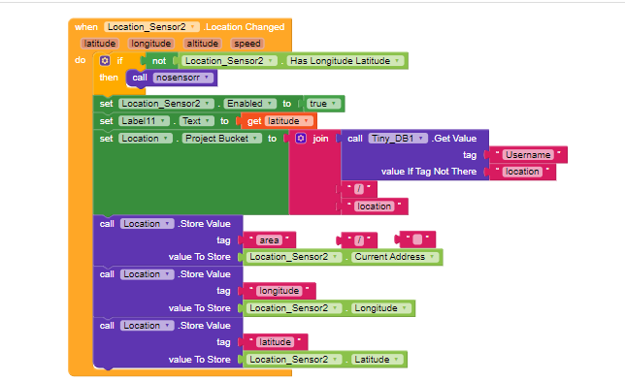Expand the nosensorr procedure dropdown

(183, 78)
